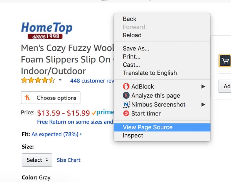
Task: Click the HomeTop brand logo
Action: pyautogui.click(x=46, y=30)
